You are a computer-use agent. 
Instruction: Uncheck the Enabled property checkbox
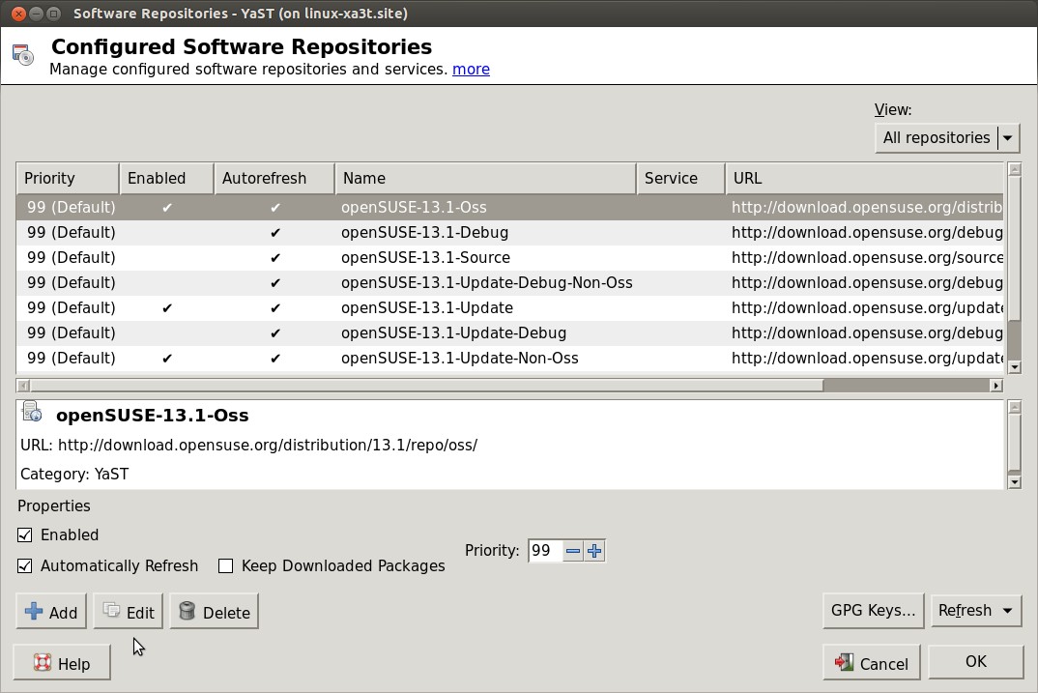(x=24, y=534)
